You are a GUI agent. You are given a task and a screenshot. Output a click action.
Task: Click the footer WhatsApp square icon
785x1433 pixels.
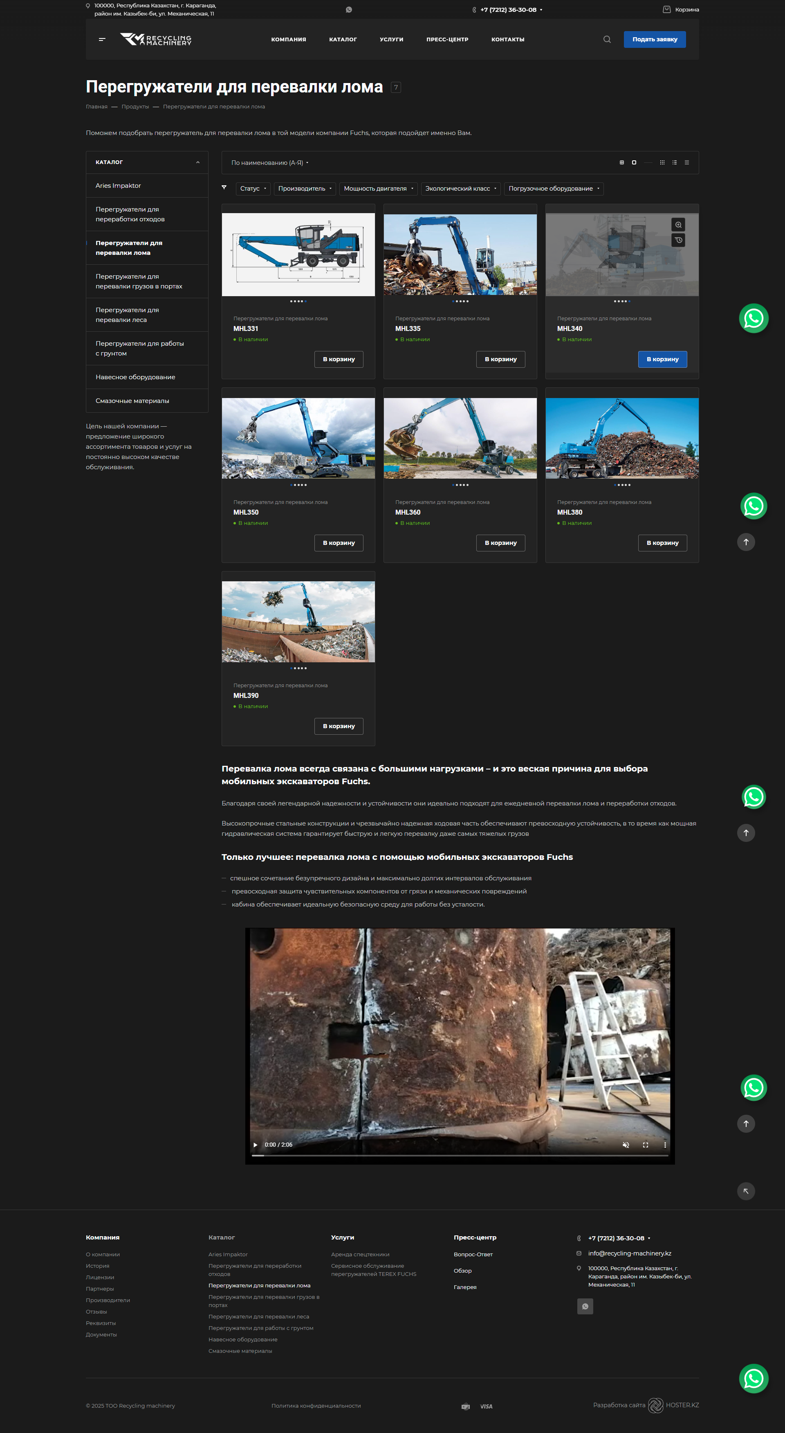pos(585,1306)
